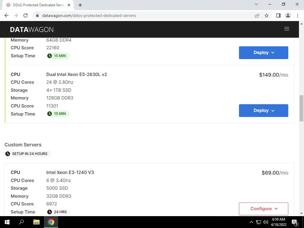Screen dimensions: 304x228
Task: Select the $149.00/mo price
Action: (273, 75)
